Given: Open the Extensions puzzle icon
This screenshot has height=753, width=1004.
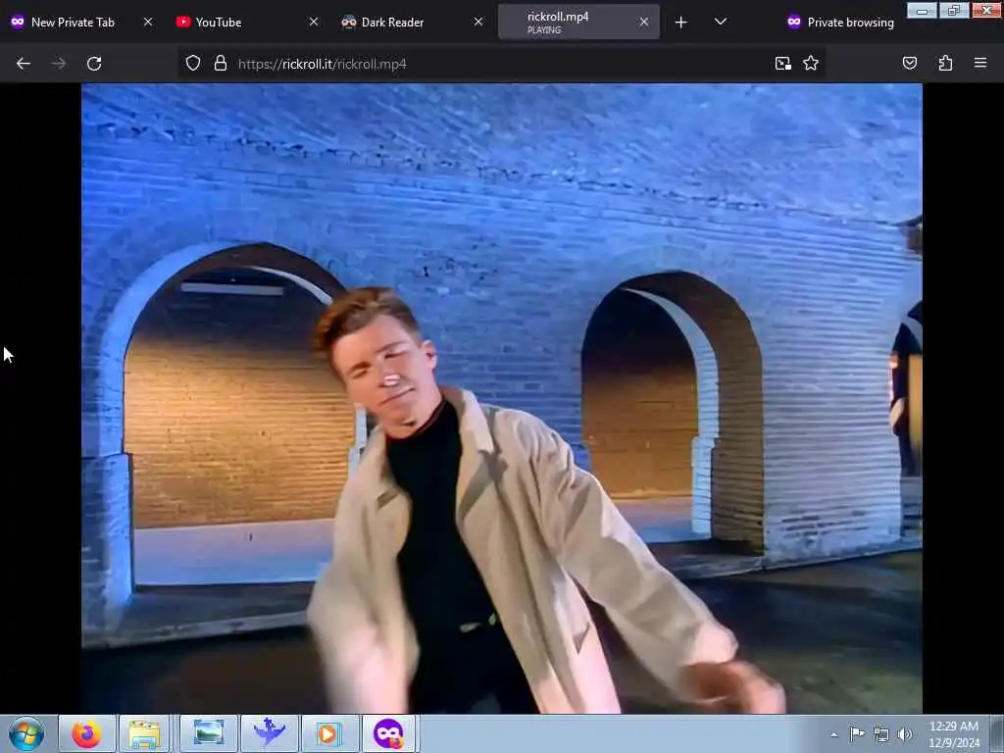Looking at the screenshot, I should (945, 64).
